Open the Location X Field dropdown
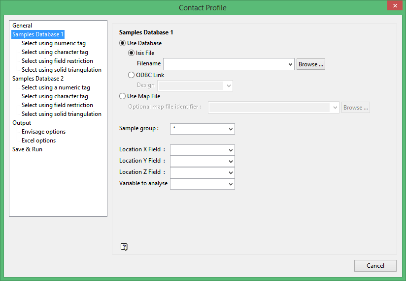This screenshot has width=406, height=281. 231,150
